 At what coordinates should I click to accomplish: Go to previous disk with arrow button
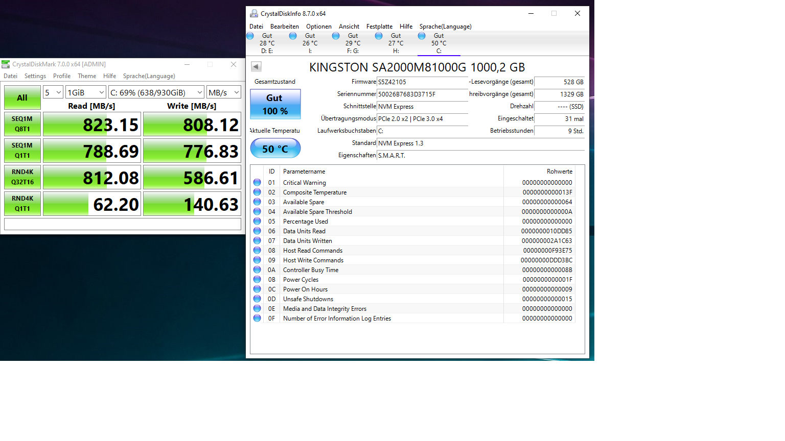click(x=257, y=66)
